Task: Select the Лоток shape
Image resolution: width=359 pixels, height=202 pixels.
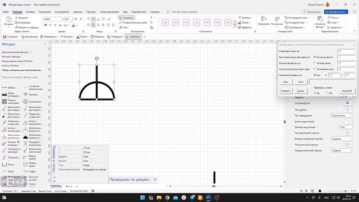Action: pyautogui.click(x=8, y=164)
